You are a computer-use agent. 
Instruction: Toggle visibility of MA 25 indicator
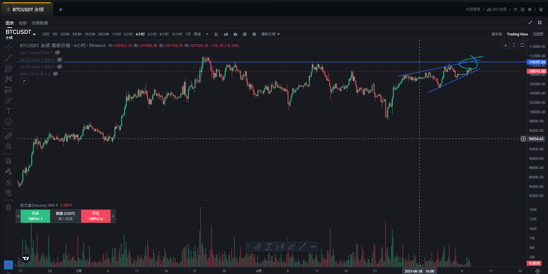click(x=59, y=59)
